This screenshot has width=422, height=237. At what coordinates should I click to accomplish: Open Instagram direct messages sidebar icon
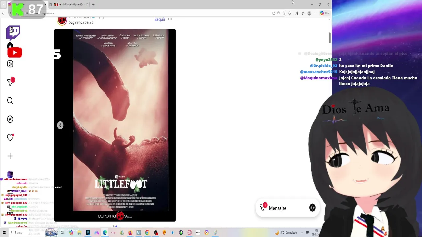pos(10,81)
